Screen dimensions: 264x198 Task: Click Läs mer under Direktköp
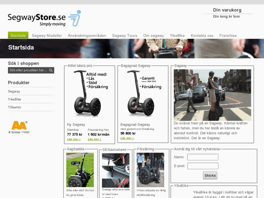[x=74, y=139]
